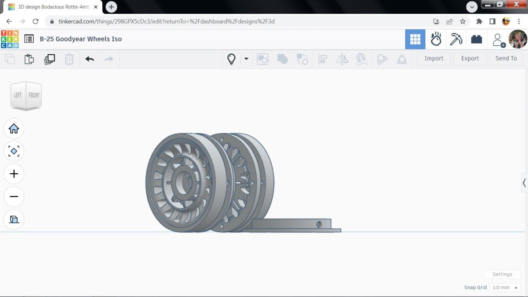This screenshot has height=297, width=528.
Task: Click the Paste clipboard icon
Action: coord(29,59)
